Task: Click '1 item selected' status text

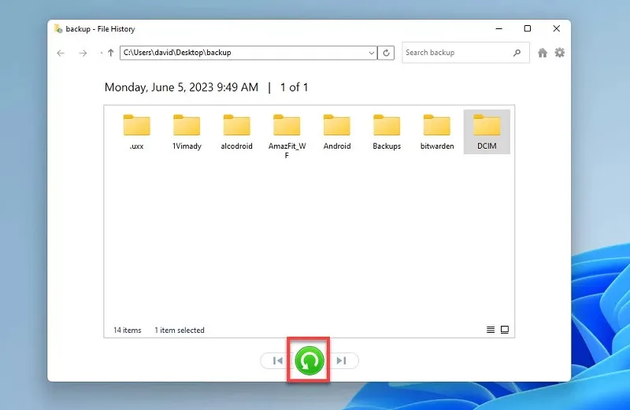Action: pyautogui.click(x=180, y=330)
